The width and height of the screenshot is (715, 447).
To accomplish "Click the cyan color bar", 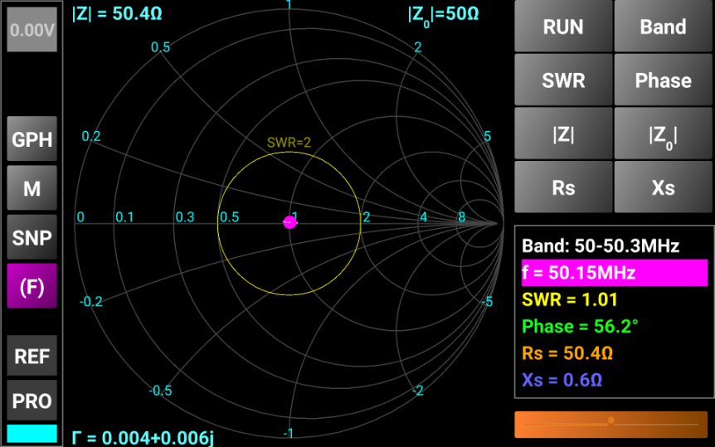I will pyautogui.click(x=32, y=434).
